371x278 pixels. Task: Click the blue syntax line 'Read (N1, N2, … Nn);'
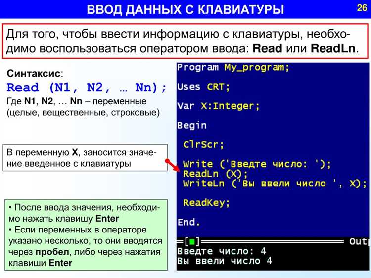coord(87,88)
